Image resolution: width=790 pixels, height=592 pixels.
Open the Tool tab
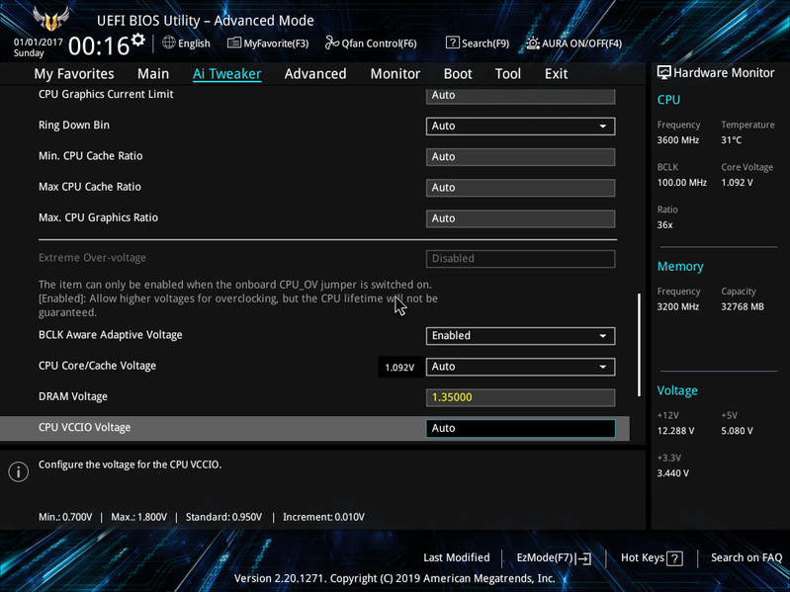(508, 74)
